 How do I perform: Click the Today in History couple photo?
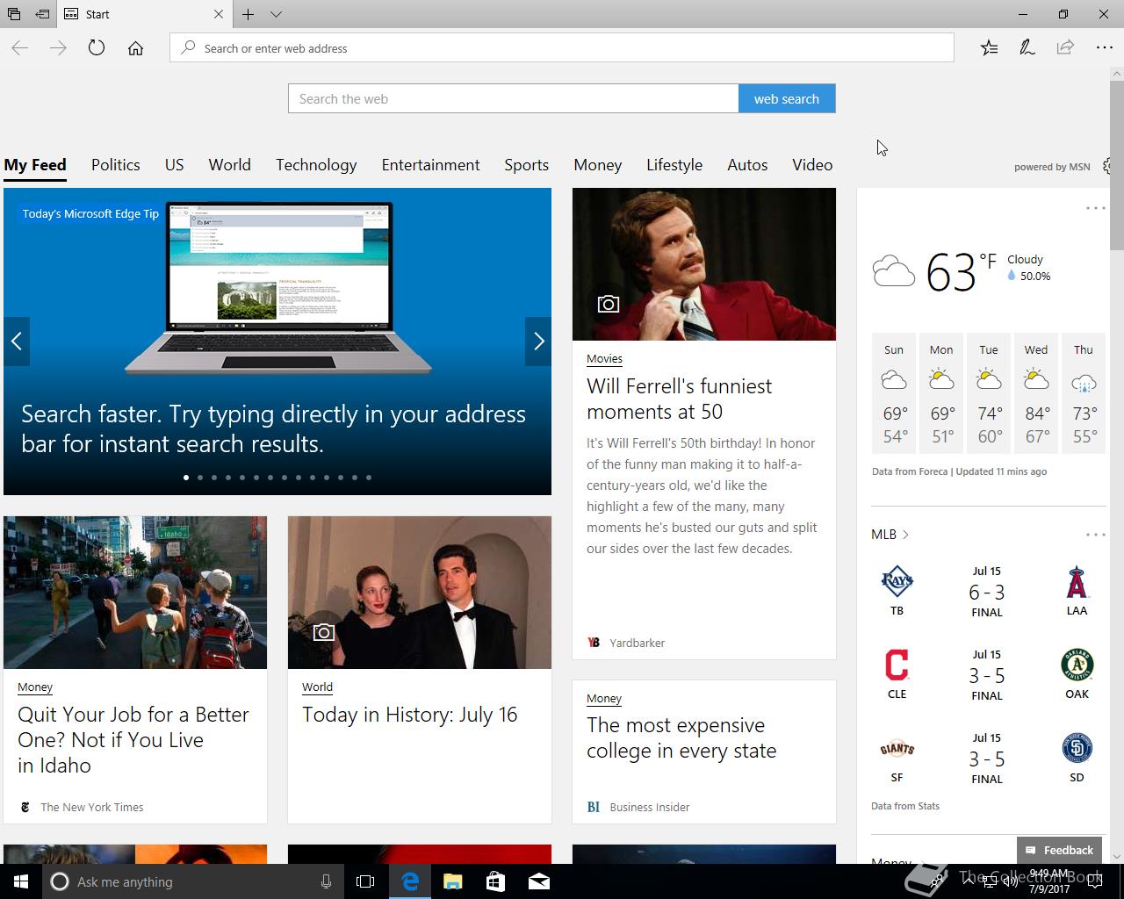click(x=420, y=593)
